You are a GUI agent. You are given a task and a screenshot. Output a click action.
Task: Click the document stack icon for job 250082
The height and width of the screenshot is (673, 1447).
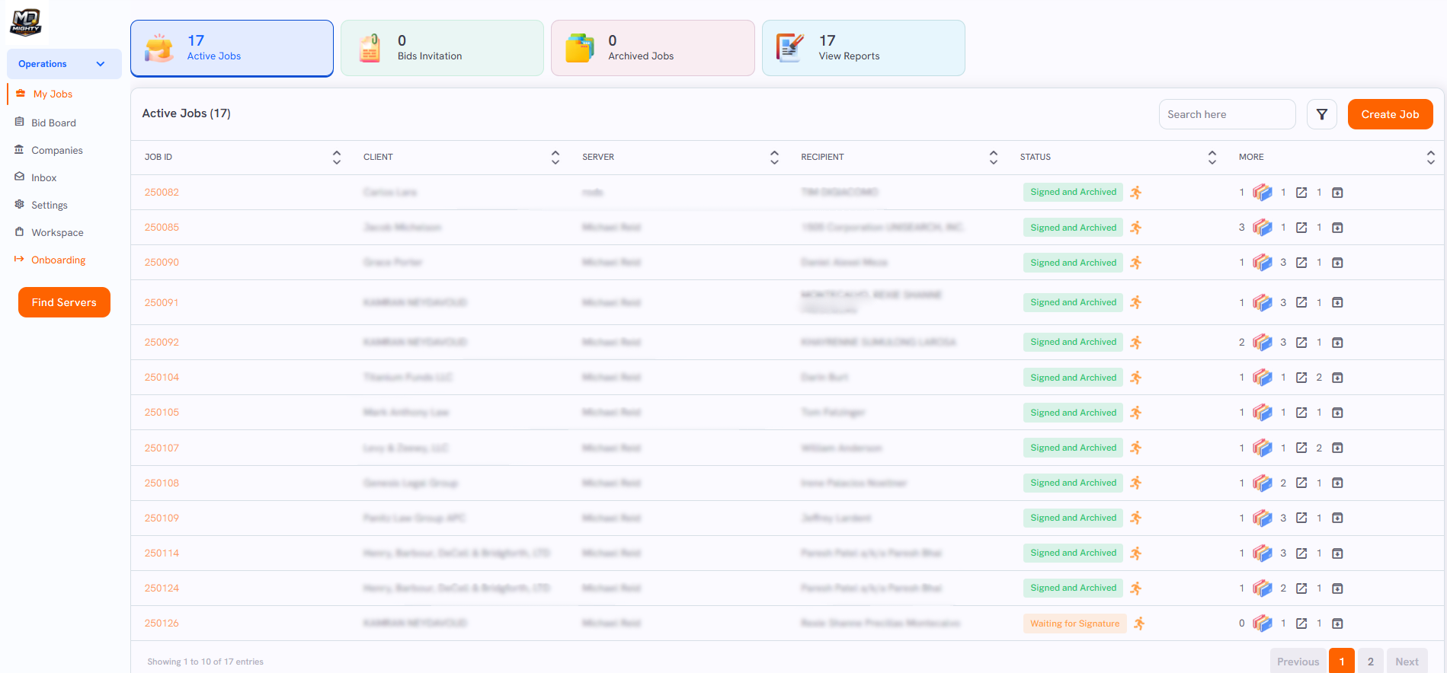point(1263,193)
